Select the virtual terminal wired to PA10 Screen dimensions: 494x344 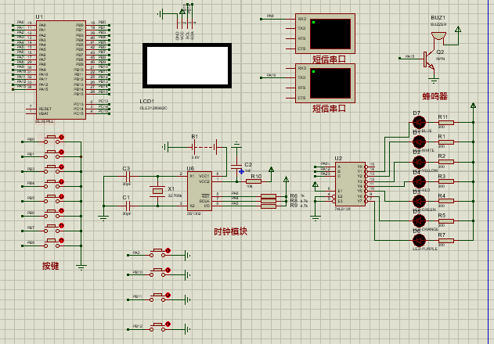coord(325,83)
